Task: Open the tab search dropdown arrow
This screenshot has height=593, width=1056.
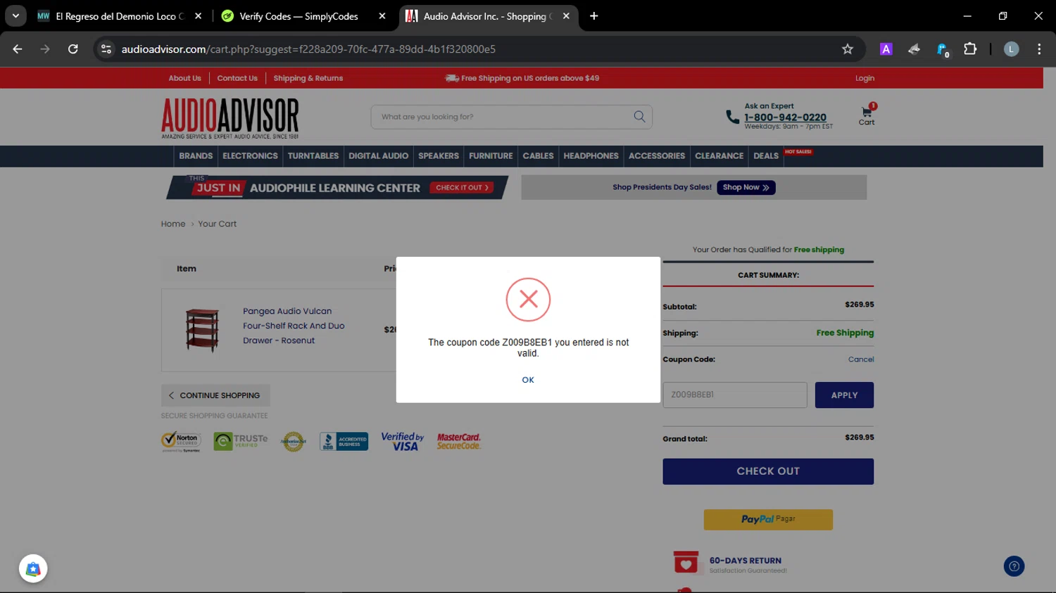Action: (x=15, y=15)
